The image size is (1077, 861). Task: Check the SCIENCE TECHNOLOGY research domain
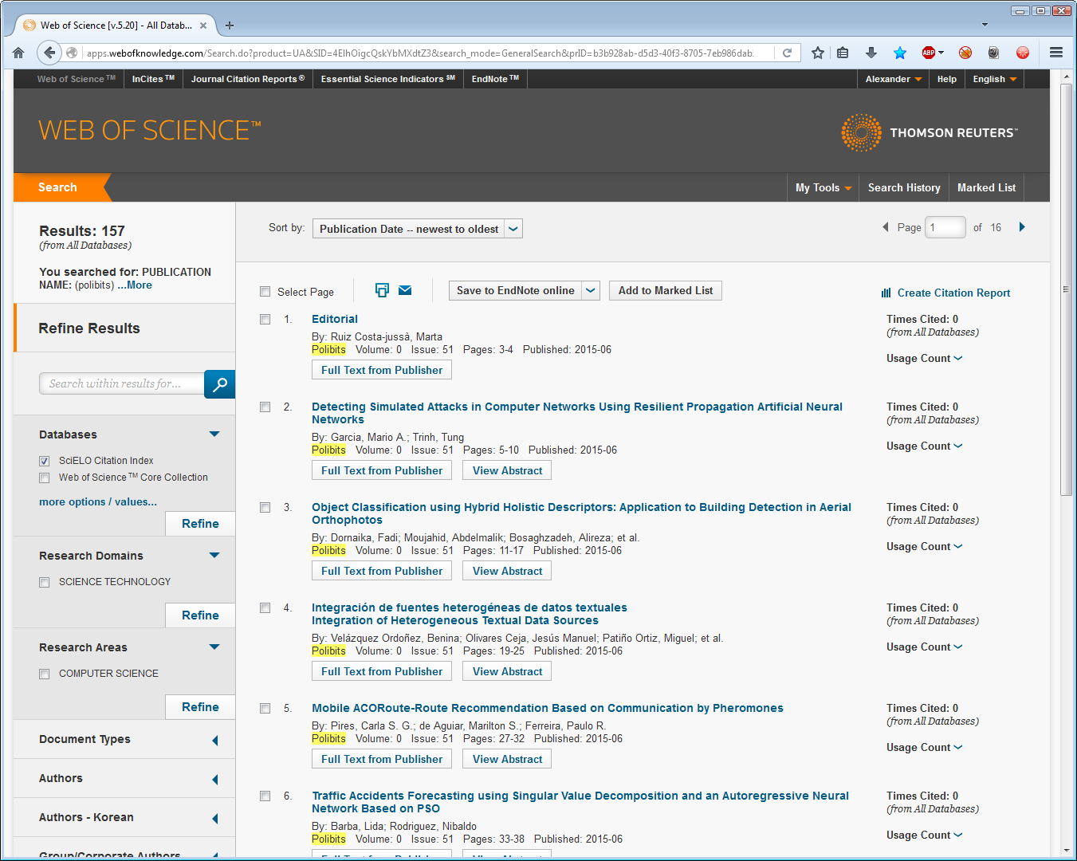(x=45, y=582)
